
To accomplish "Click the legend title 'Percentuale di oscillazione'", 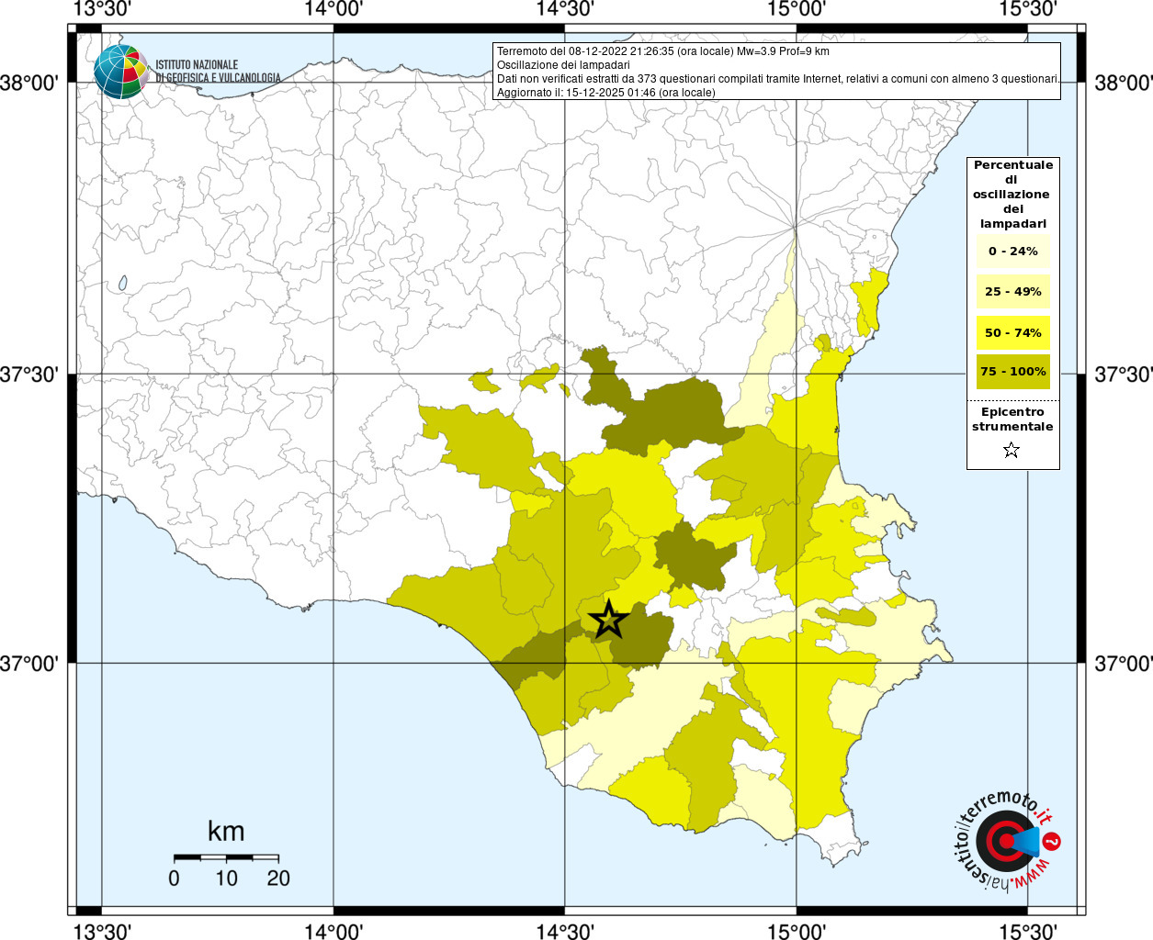I will (1012, 194).
